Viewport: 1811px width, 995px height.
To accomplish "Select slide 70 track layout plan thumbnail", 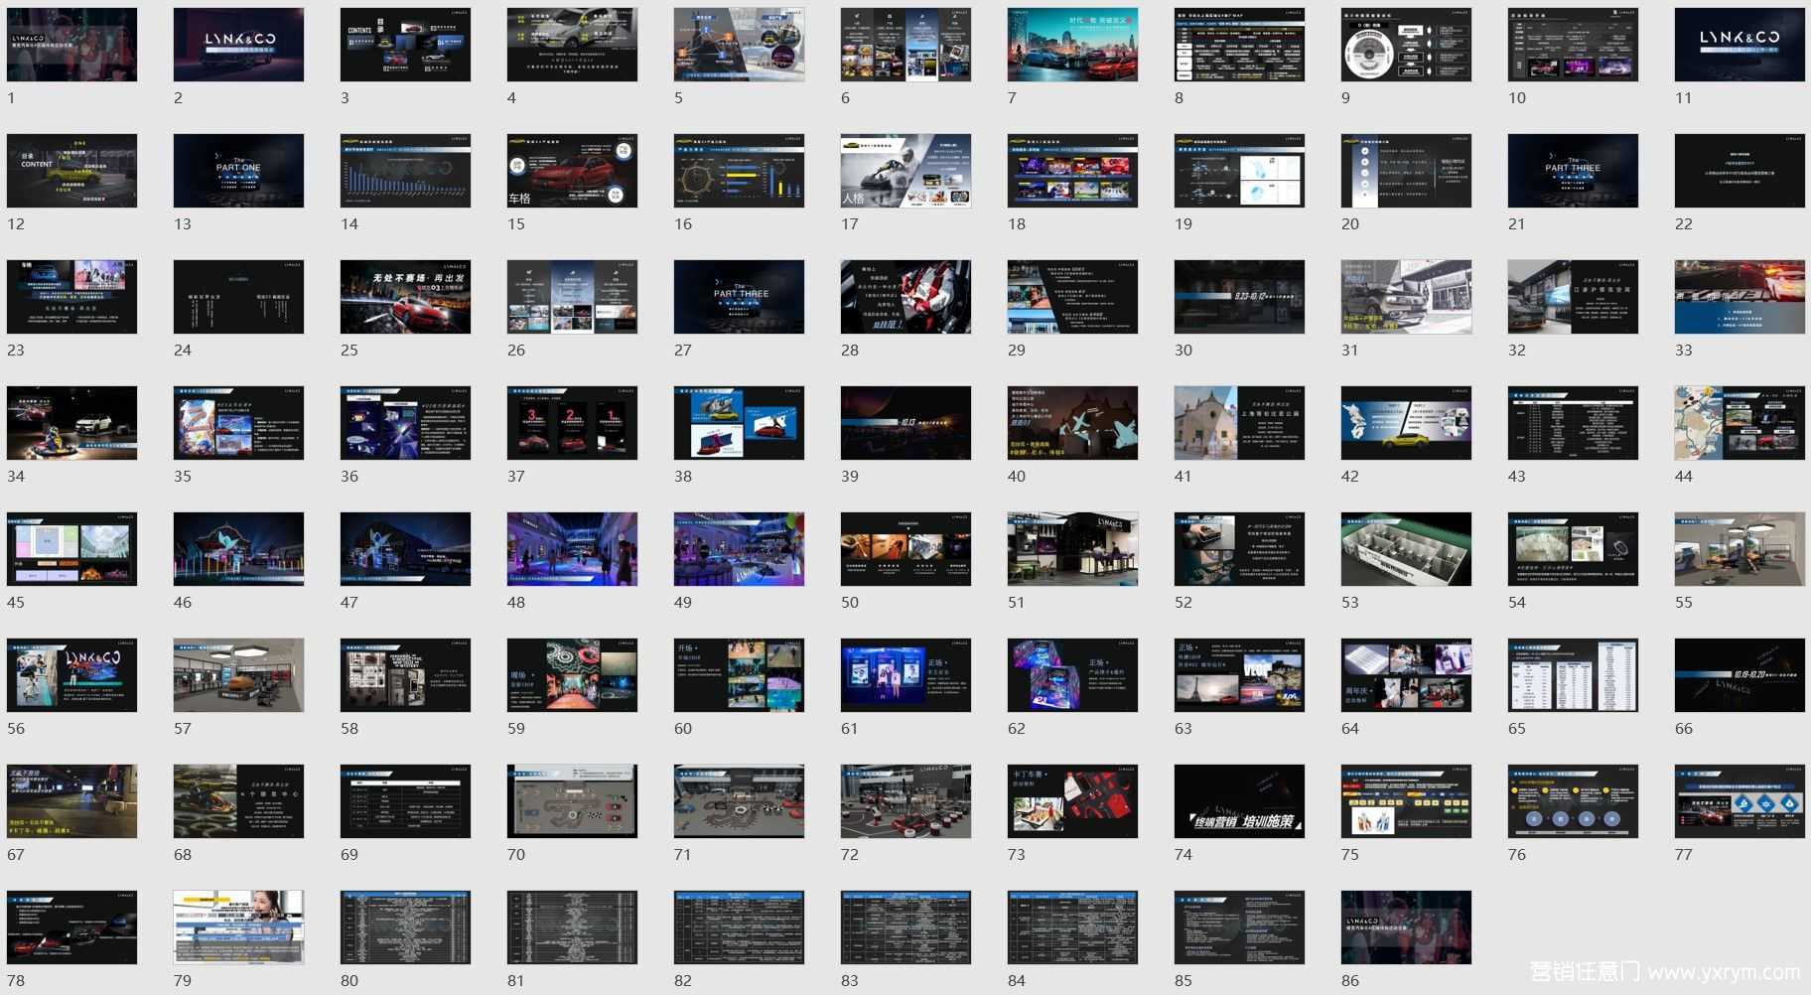I will [x=572, y=801].
